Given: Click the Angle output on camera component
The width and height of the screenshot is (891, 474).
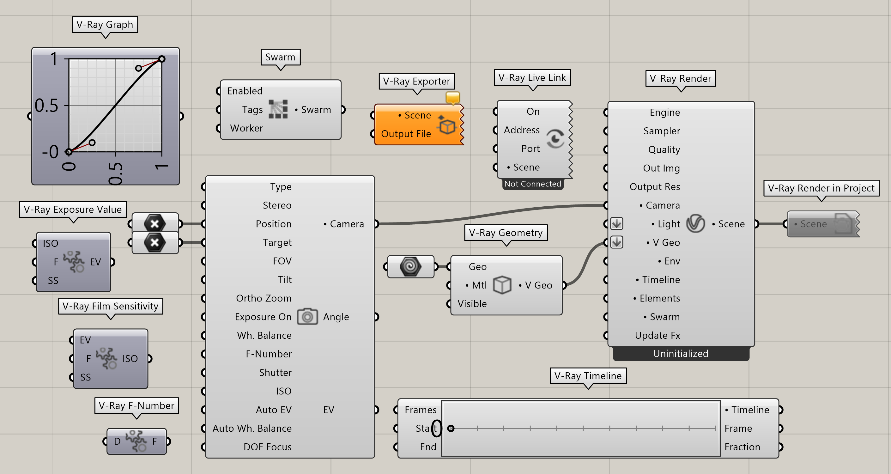Looking at the screenshot, I should point(336,317).
